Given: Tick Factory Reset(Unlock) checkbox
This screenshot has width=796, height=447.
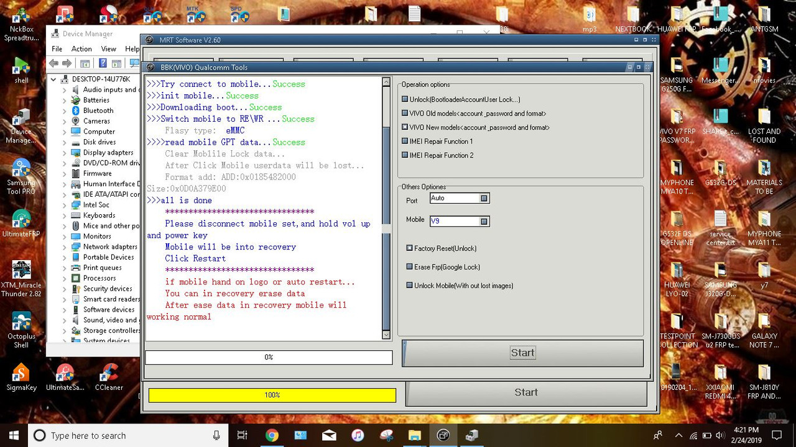Looking at the screenshot, I should 410,248.
